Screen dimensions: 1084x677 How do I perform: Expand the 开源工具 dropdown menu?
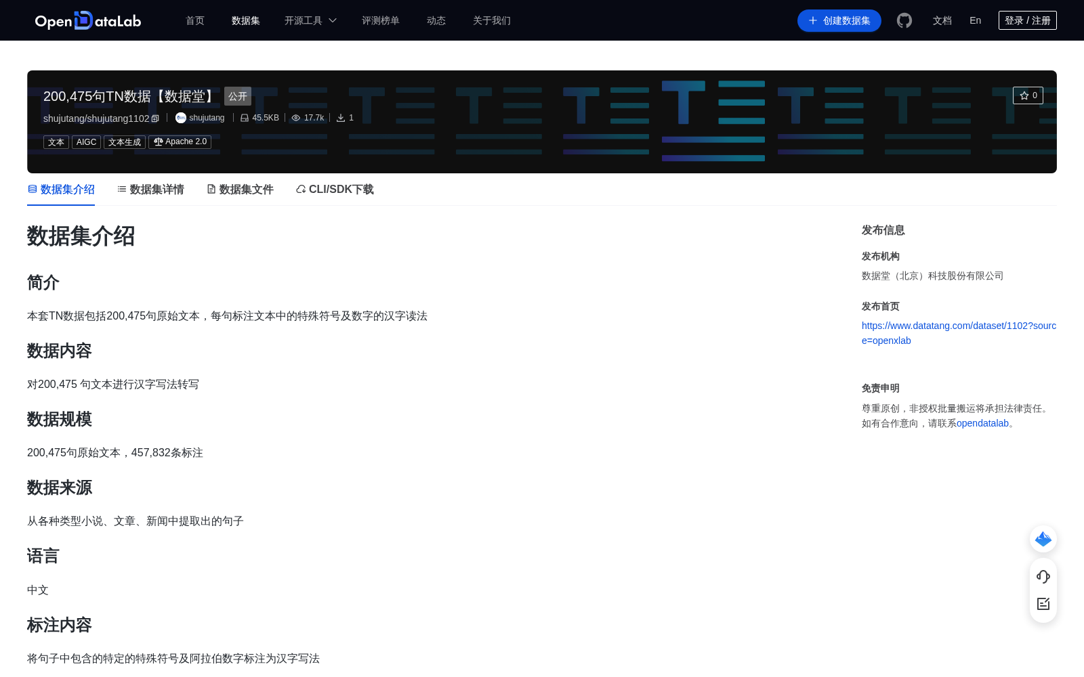click(x=310, y=20)
